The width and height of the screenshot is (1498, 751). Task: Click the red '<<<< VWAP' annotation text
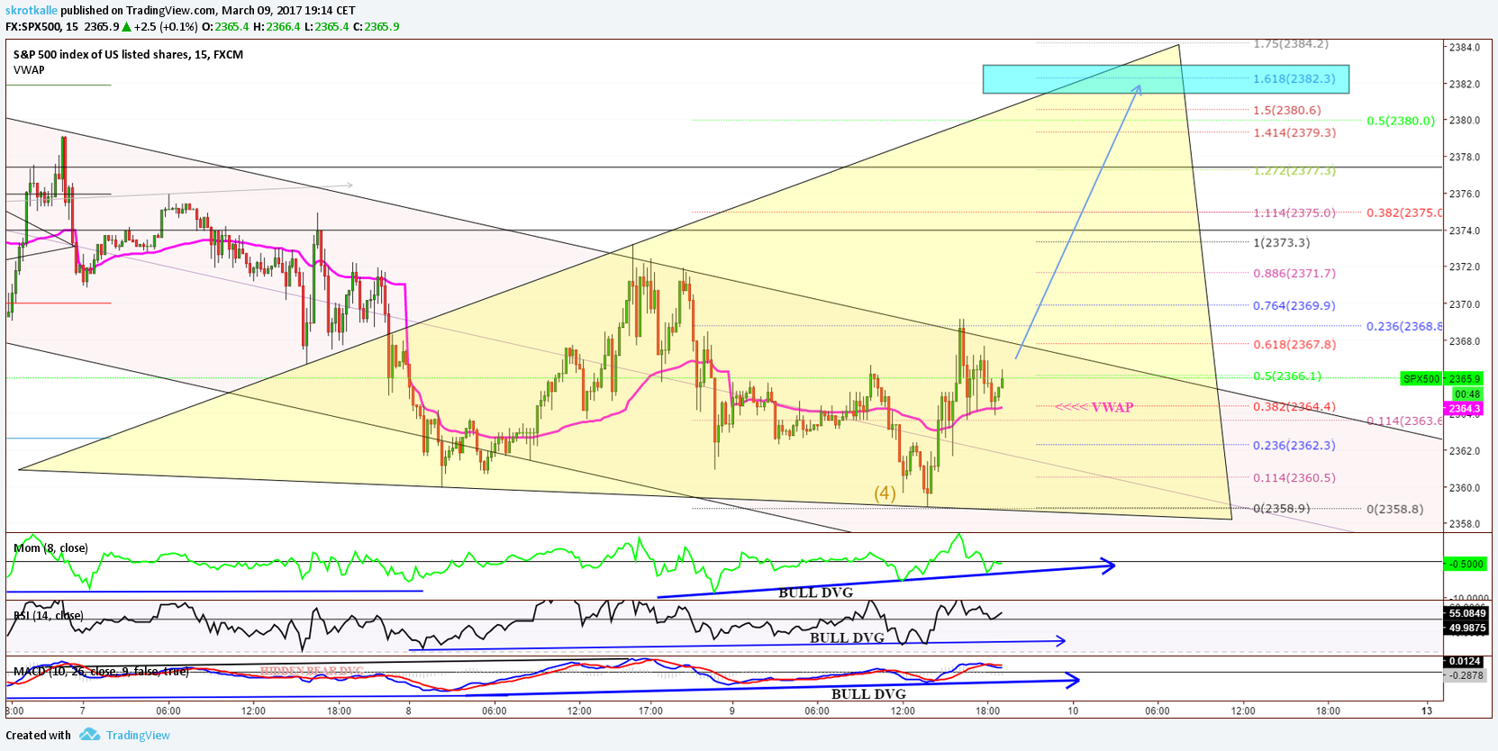tap(1094, 407)
